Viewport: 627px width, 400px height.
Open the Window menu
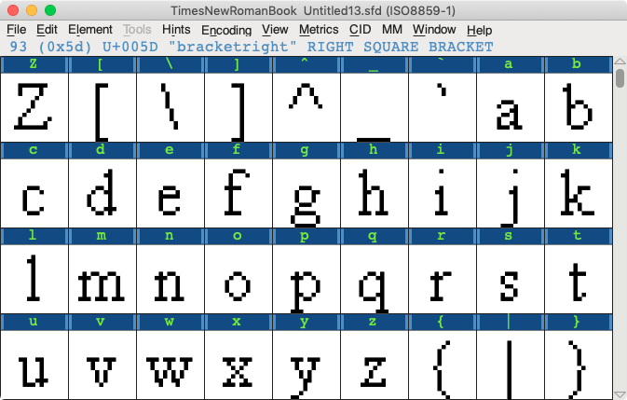(x=434, y=30)
